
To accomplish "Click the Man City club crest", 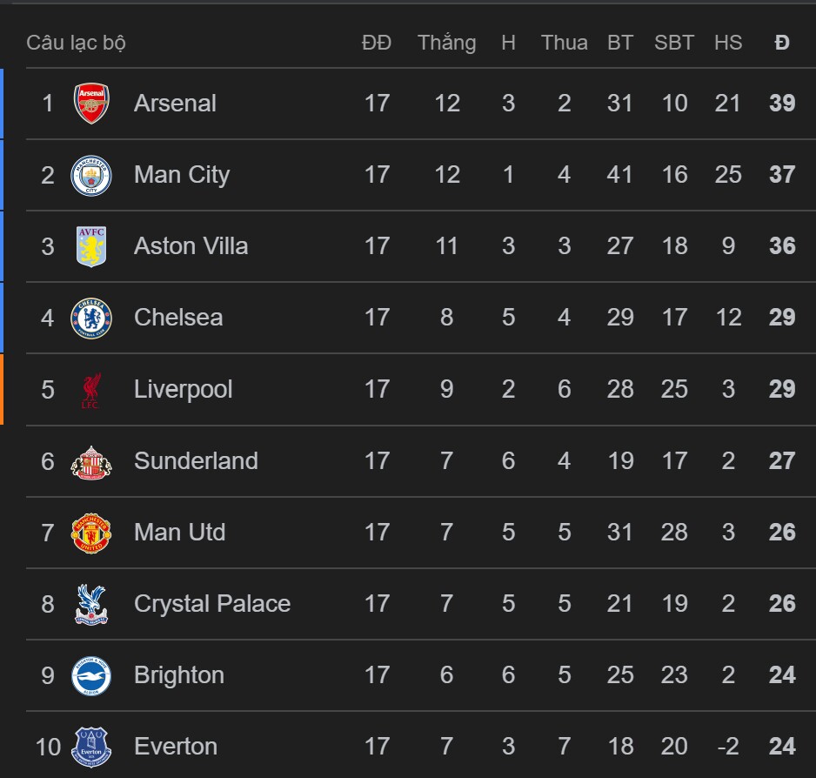I will (91, 175).
